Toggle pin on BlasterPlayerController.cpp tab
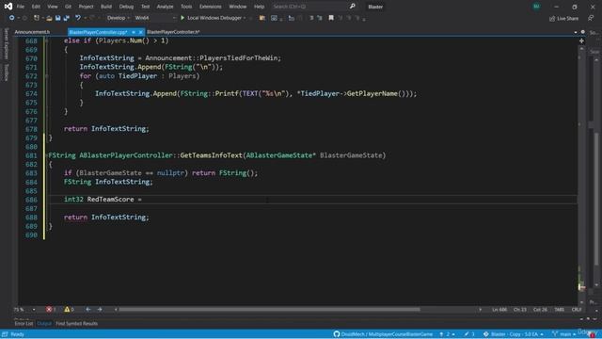Viewport: 602px width, 339px height. [x=134, y=32]
